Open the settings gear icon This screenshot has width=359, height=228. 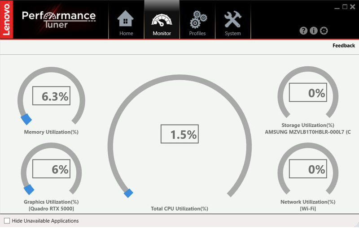pos(324,30)
